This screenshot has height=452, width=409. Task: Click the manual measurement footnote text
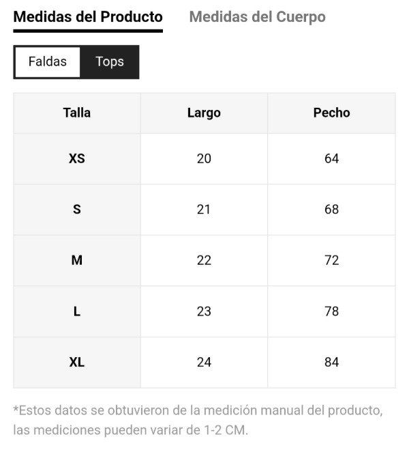tap(198, 421)
